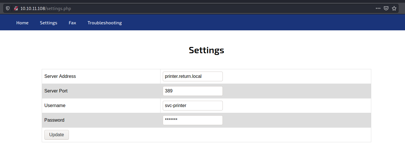This screenshot has width=405, height=158.
Task: Click the Settings page heading
Action: 206,50
